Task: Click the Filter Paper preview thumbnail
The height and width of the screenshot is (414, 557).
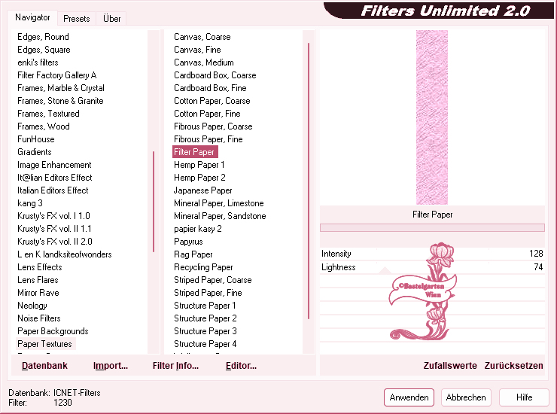Action: (x=432, y=117)
